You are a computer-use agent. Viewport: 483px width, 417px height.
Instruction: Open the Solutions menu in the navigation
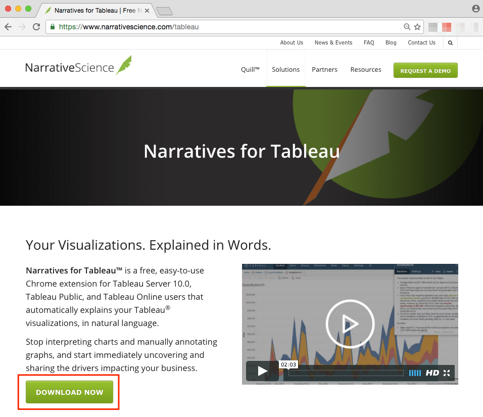pyautogui.click(x=285, y=69)
